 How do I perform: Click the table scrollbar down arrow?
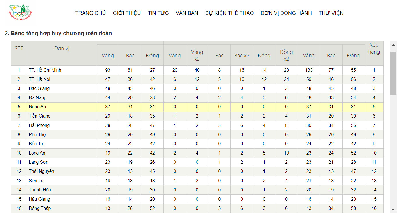coord(393,210)
